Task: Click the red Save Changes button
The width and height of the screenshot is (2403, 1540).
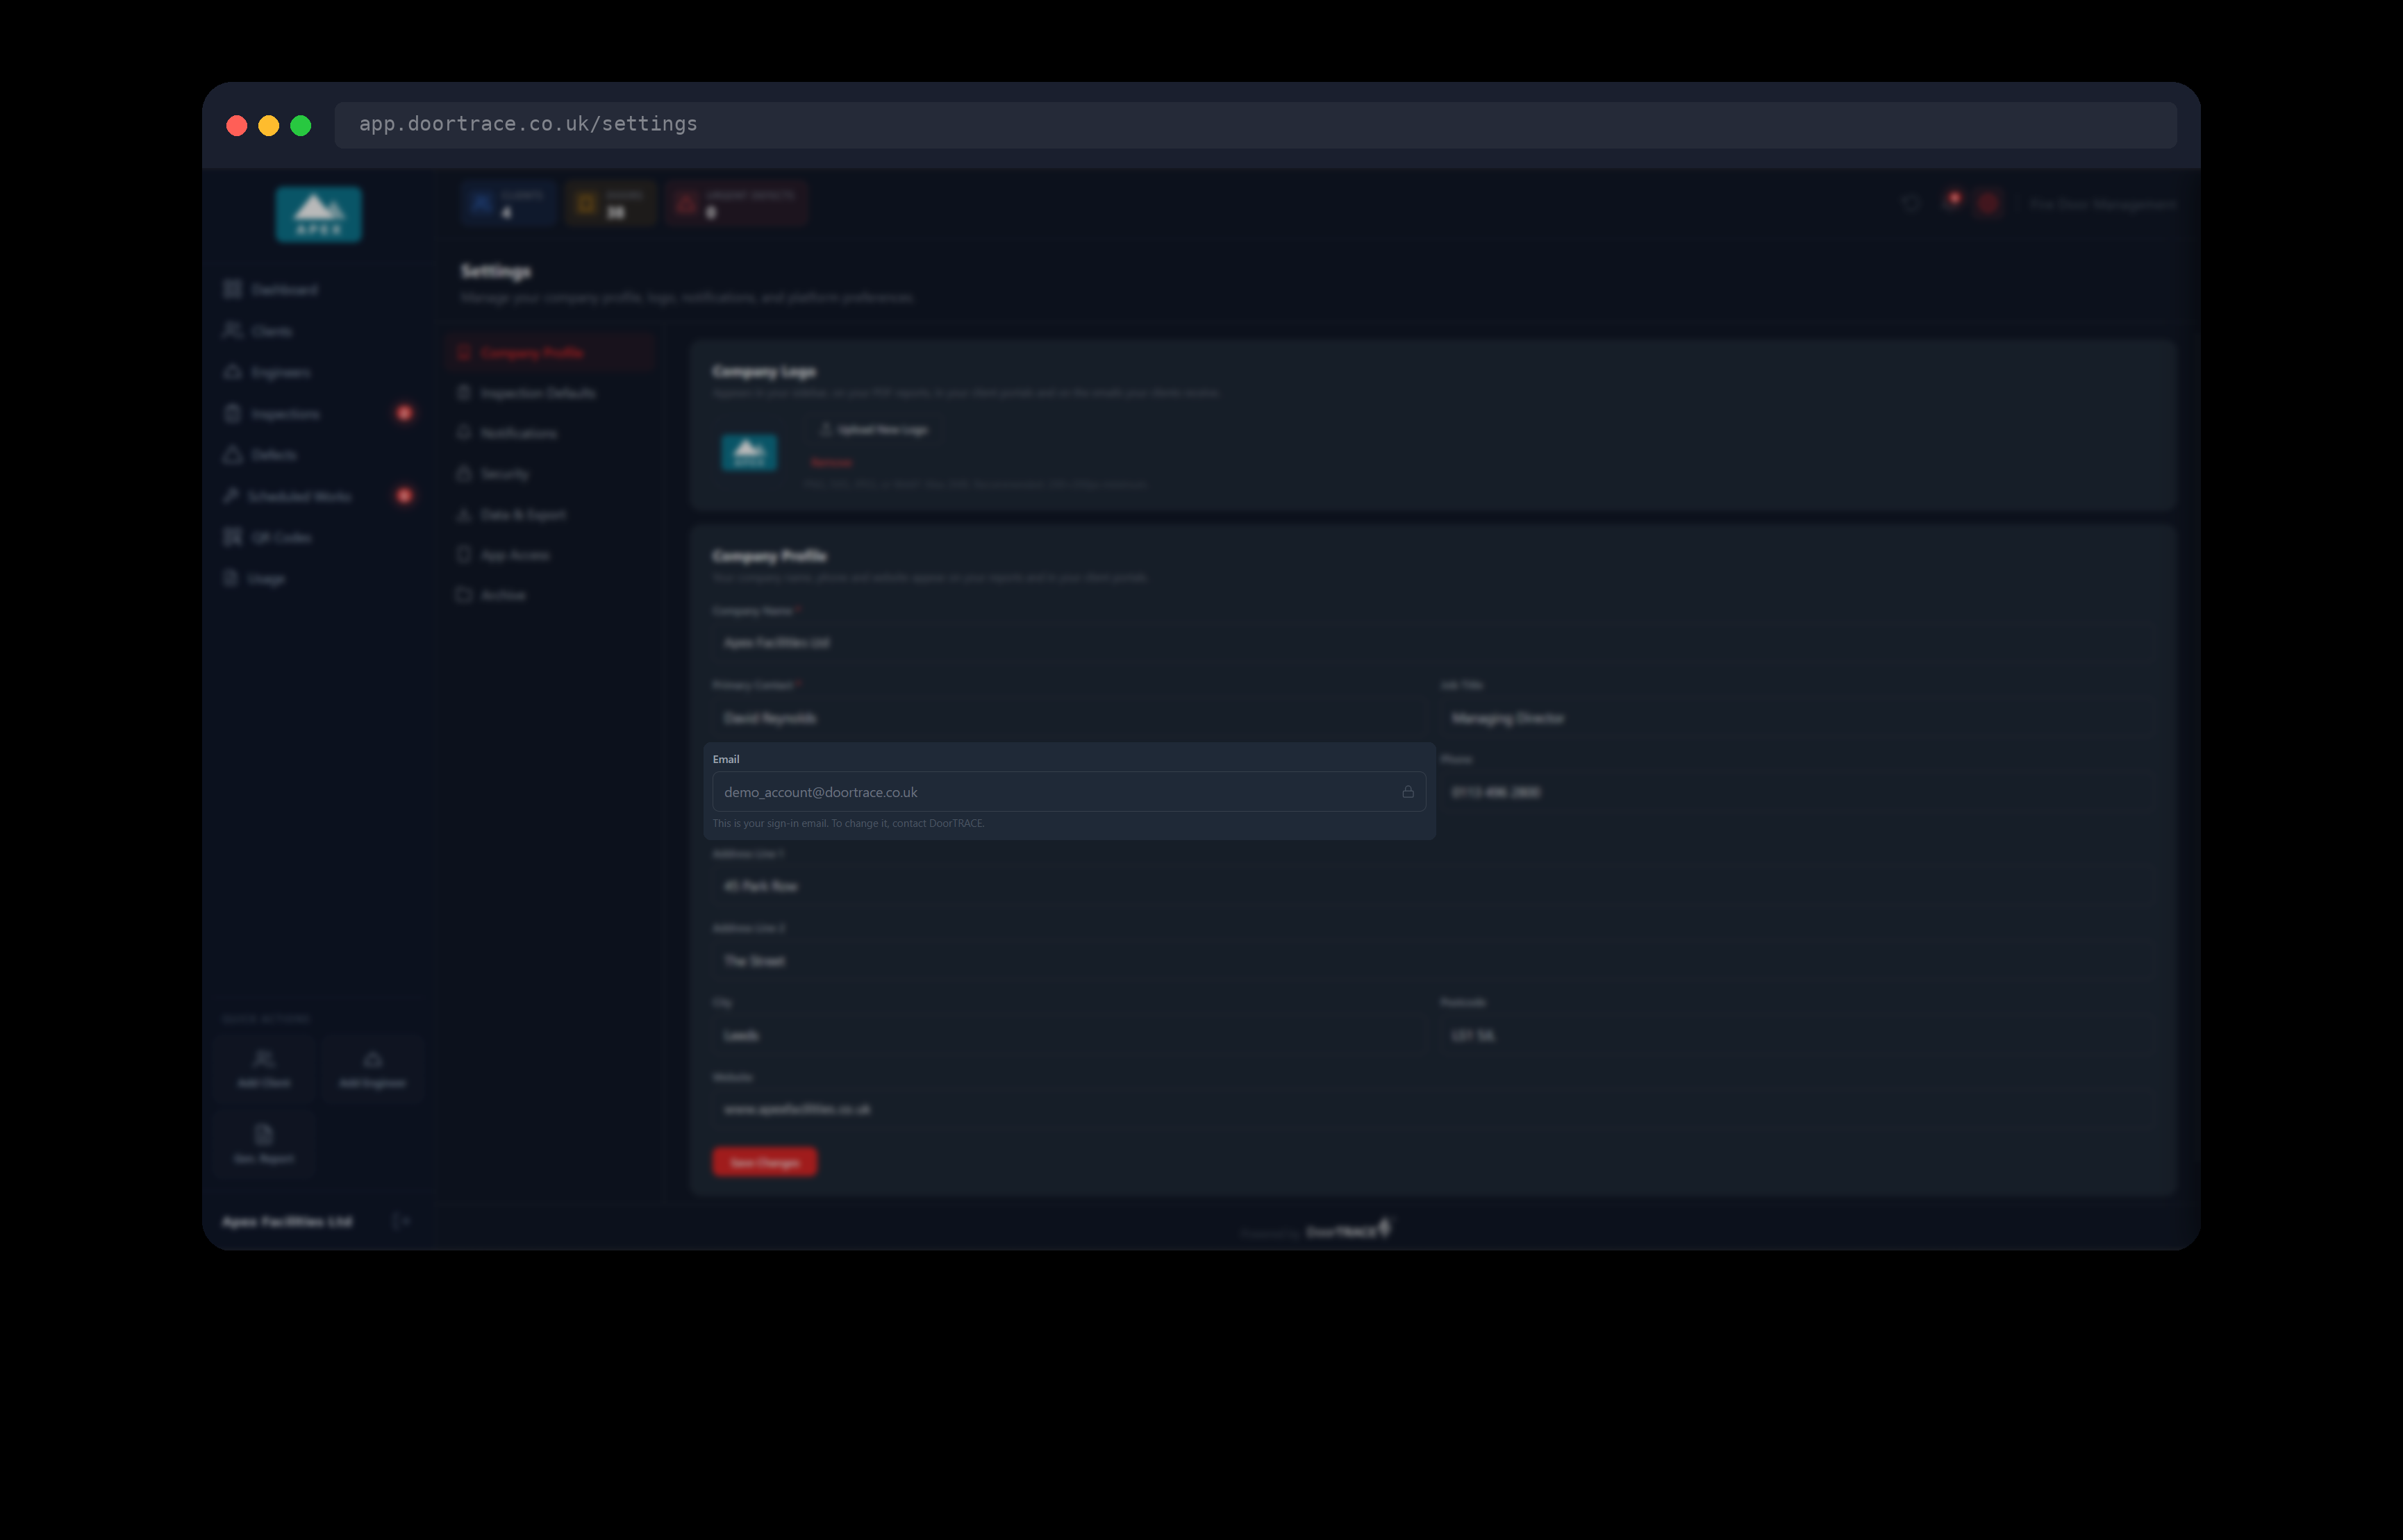Action: click(x=764, y=1162)
